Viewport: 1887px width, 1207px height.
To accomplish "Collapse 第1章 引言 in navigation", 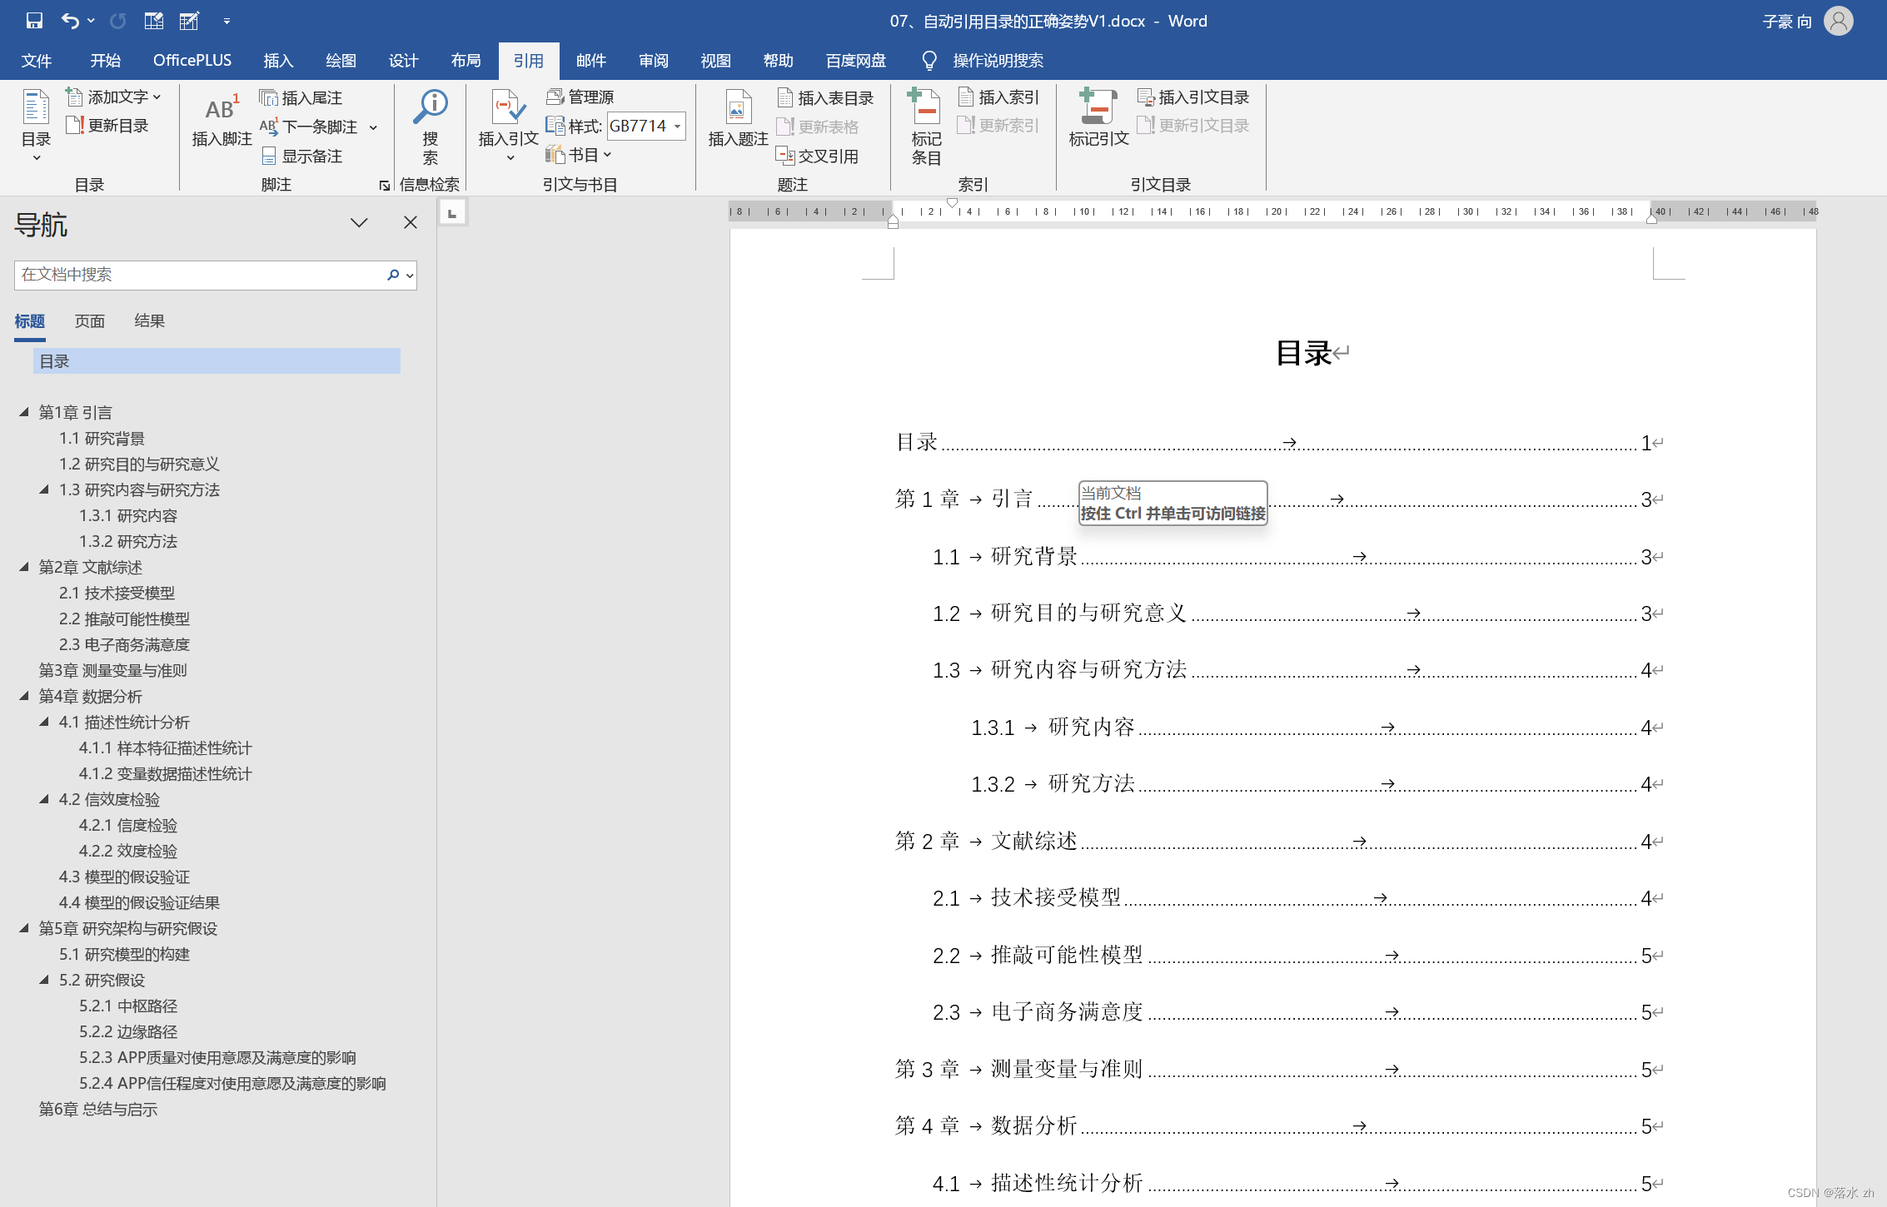I will [x=24, y=412].
